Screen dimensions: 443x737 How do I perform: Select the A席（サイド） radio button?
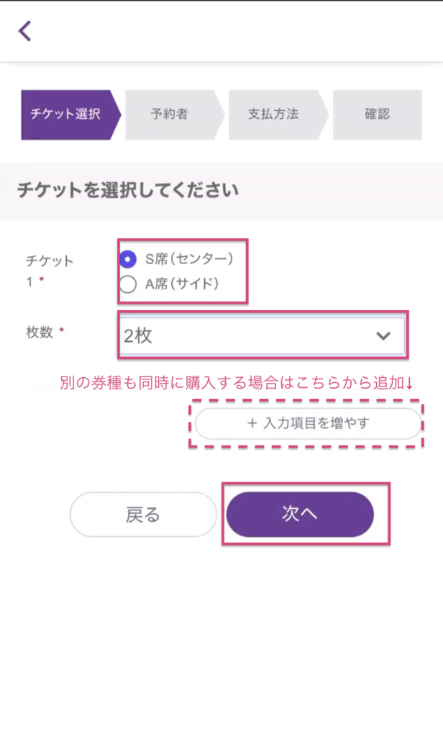click(x=128, y=284)
